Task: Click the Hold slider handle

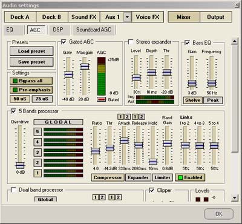Action: coord(153,162)
